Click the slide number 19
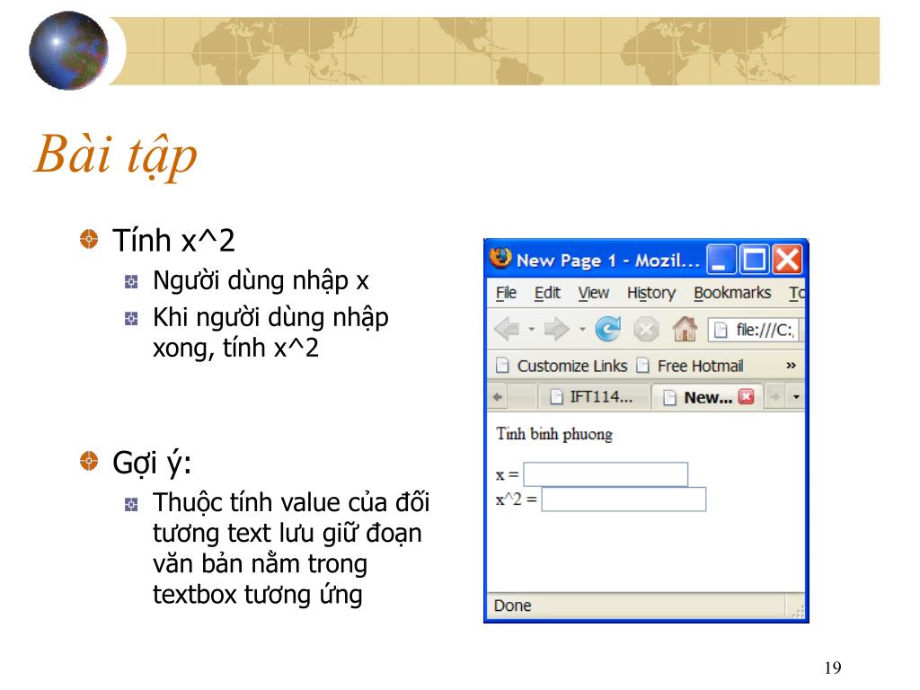920x690 pixels. (833, 668)
